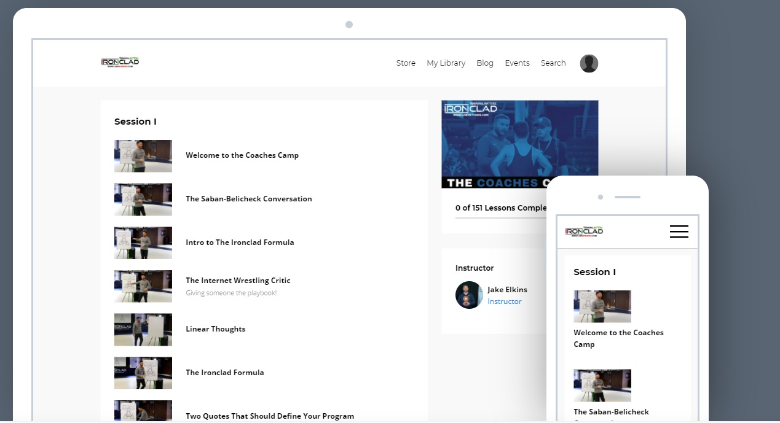Viewport: 780px width, 423px height.
Task: Click thumbnail for Welcome to the Coaches Camp
Action: (x=143, y=156)
